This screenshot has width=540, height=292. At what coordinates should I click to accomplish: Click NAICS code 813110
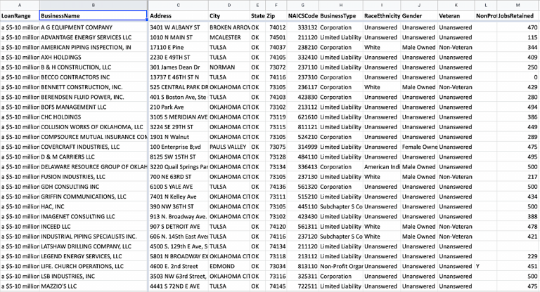pos(303,267)
